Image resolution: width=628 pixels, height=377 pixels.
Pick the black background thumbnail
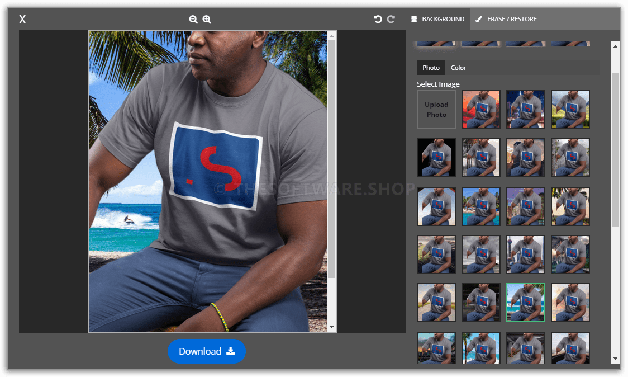point(436,158)
